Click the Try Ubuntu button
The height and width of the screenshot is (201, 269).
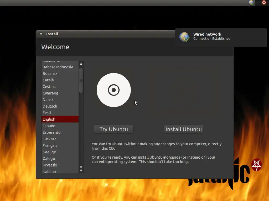[x=114, y=129]
